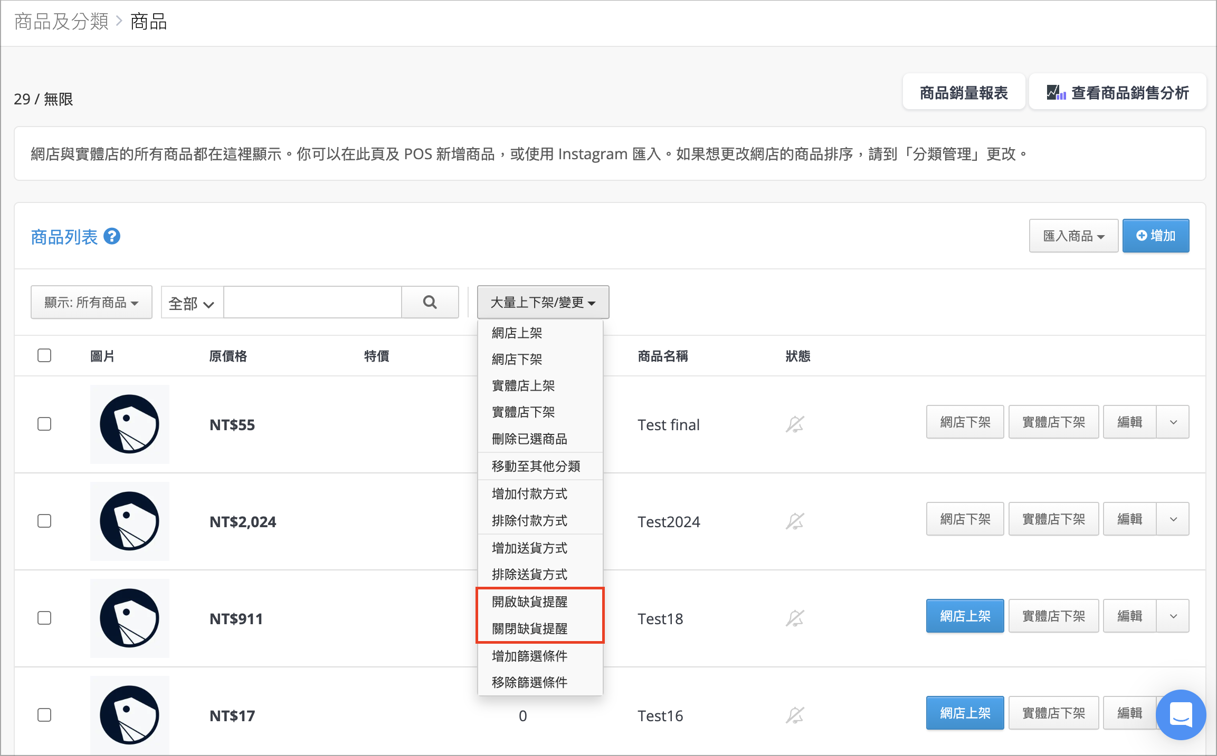
Task: Choose 增加付款方式 in the menu
Action: point(540,493)
